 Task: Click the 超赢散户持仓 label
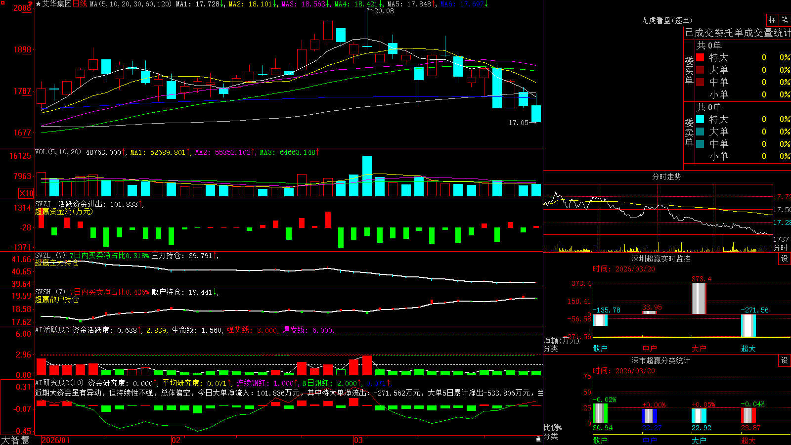pyautogui.click(x=57, y=299)
